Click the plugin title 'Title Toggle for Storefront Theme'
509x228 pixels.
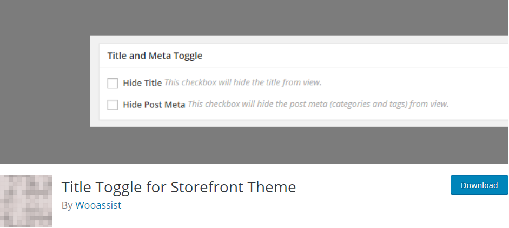coord(179,187)
